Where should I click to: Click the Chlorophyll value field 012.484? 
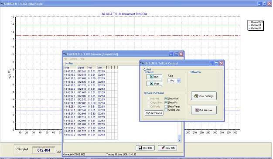pos(44,150)
